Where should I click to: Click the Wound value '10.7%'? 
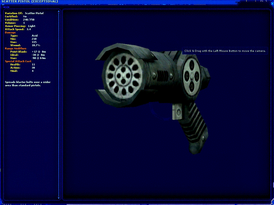36,45
